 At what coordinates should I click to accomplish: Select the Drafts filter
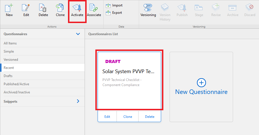point(42,76)
